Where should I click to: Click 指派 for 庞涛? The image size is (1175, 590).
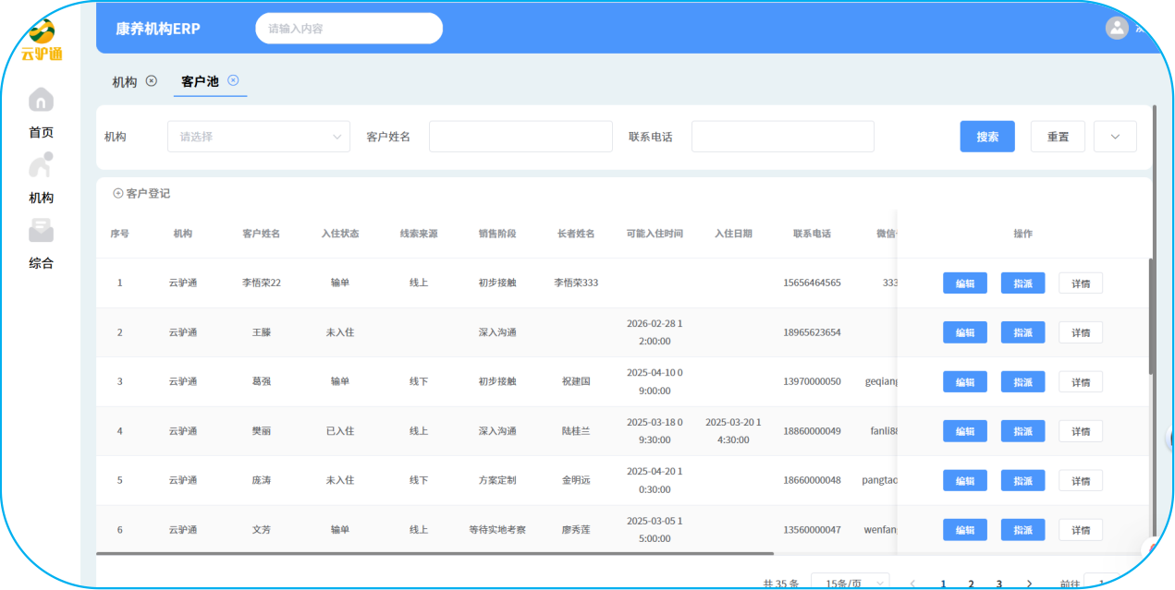pyautogui.click(x=1022, y=481)
